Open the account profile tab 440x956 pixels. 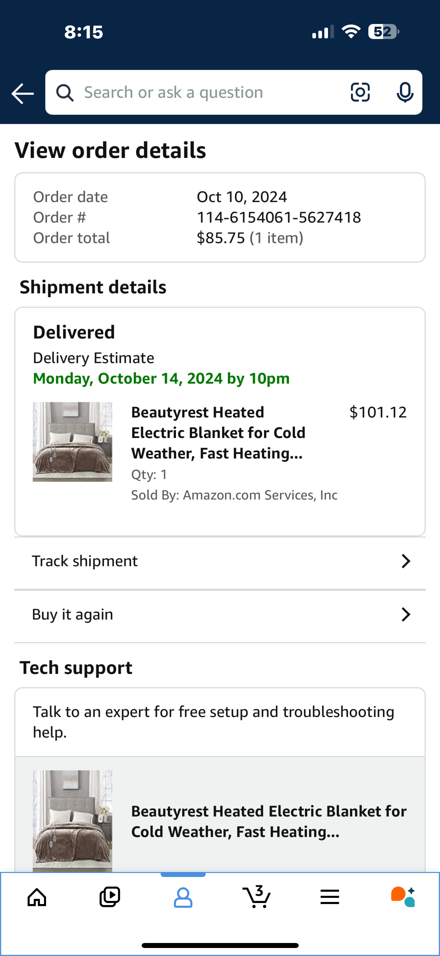[x=183, y=897]
